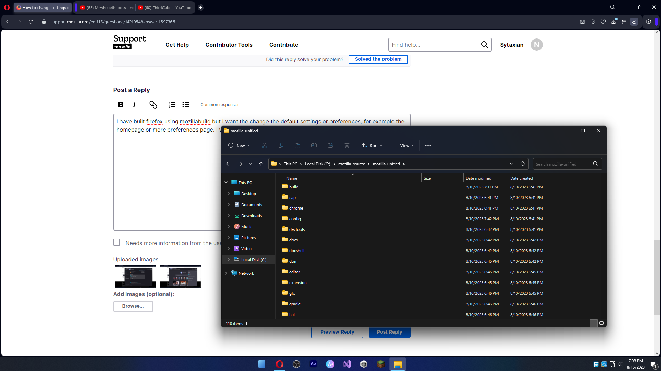
Task: Click the Share icon in File Explorer toolbar
Action: pyautogui.click(x=330, y=145)
